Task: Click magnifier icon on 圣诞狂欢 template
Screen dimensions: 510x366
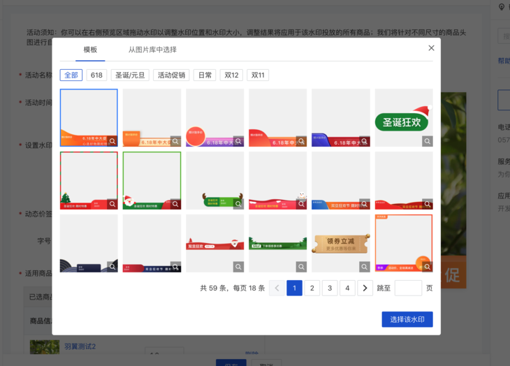Action: 427,141
